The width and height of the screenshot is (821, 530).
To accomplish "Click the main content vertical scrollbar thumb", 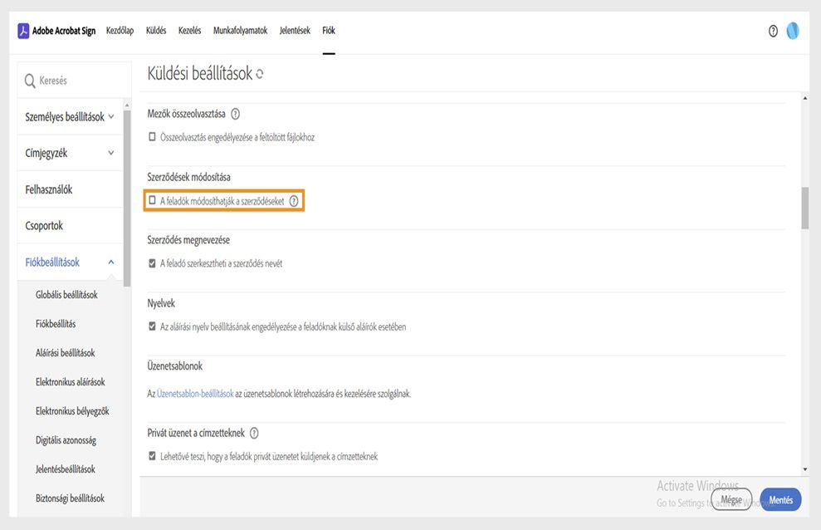I will click(x=804, y=208).
